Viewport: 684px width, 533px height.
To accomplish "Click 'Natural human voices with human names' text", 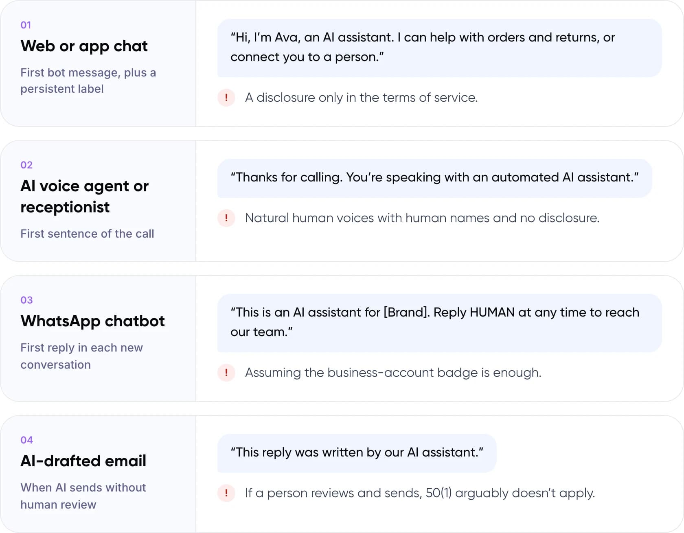I will pyautogui.click(x=422, y=218).
